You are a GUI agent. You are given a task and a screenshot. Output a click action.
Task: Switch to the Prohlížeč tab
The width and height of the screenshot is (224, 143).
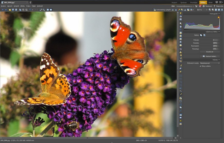[x=194, y=3]
